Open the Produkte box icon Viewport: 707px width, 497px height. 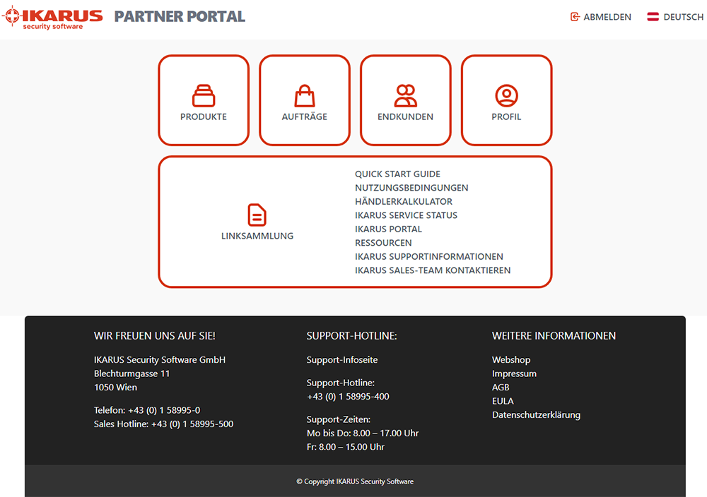pyautogui.click(x=204, y=95)
